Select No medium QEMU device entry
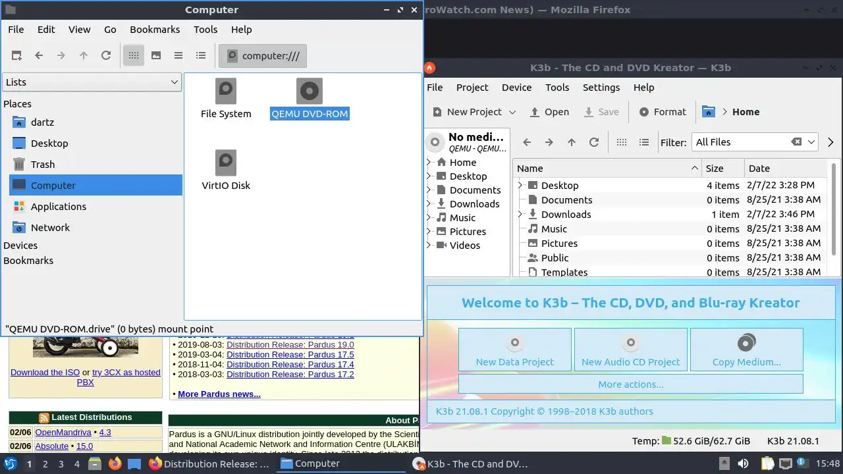843x474 pixels. pos(468,142)
